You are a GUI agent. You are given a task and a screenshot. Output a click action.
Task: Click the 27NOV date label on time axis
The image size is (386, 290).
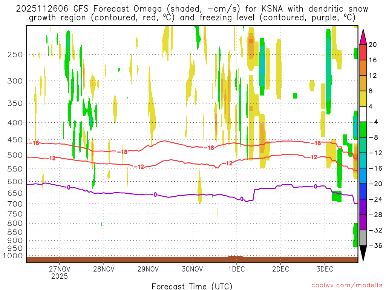pos(59,269)
